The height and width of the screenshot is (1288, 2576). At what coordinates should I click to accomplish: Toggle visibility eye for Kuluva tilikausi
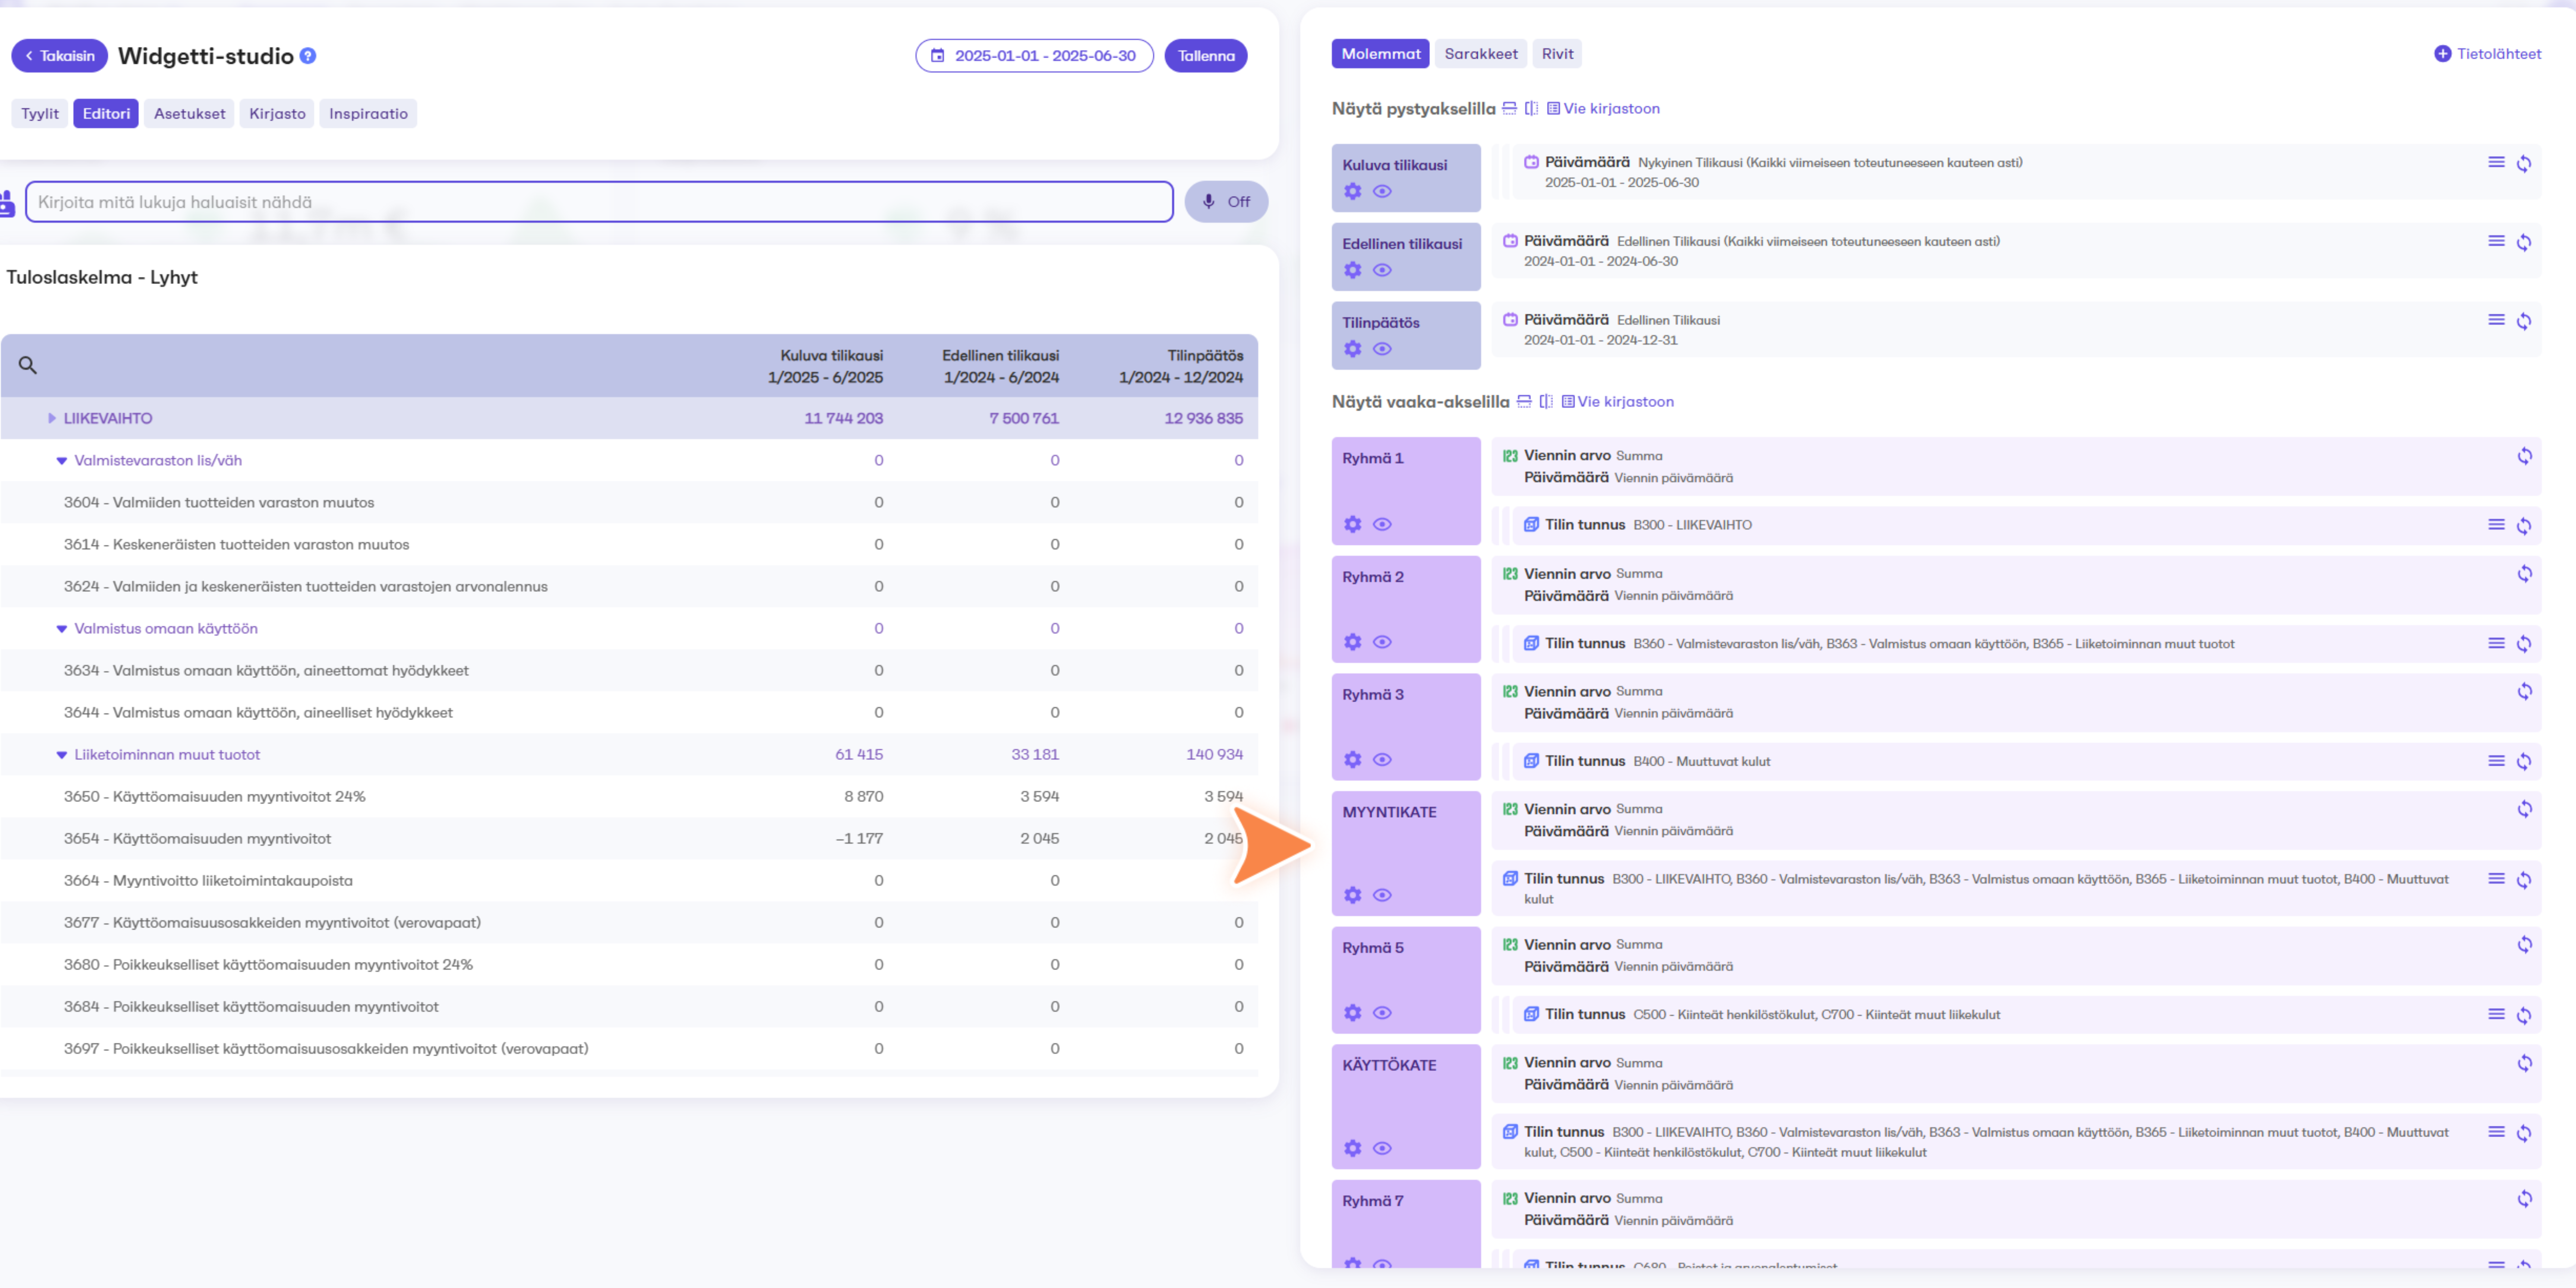click(x=1382, y=191)
